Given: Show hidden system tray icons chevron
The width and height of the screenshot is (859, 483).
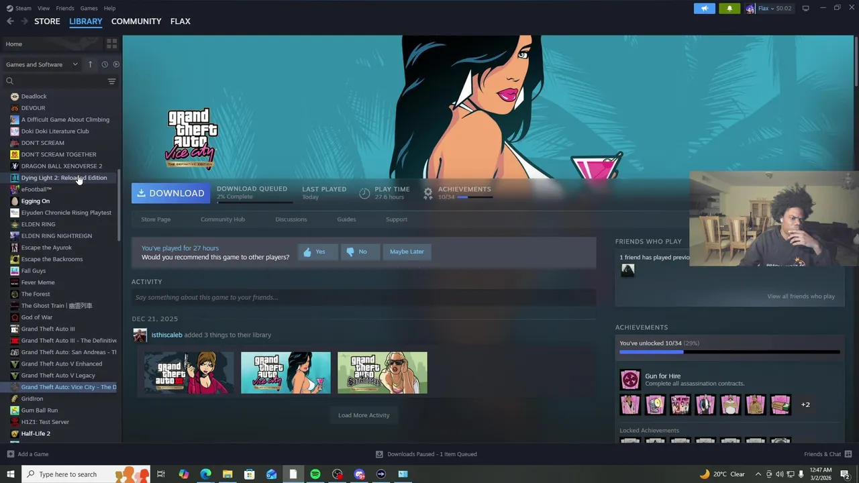Looking at the screenshot, I should 758,474.
